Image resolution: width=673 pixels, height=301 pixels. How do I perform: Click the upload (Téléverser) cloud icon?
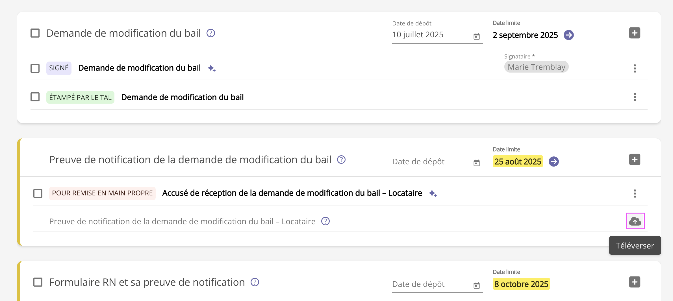point(635,221)
